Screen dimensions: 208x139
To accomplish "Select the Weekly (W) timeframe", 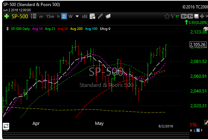I will pyautogui.click(x=70, y=17).
